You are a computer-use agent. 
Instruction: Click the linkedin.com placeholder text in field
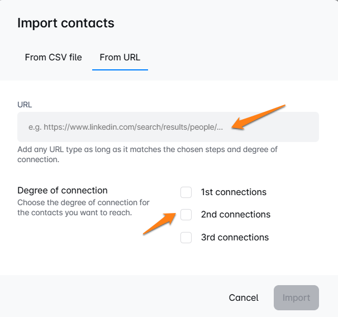(x=126, y=127)
